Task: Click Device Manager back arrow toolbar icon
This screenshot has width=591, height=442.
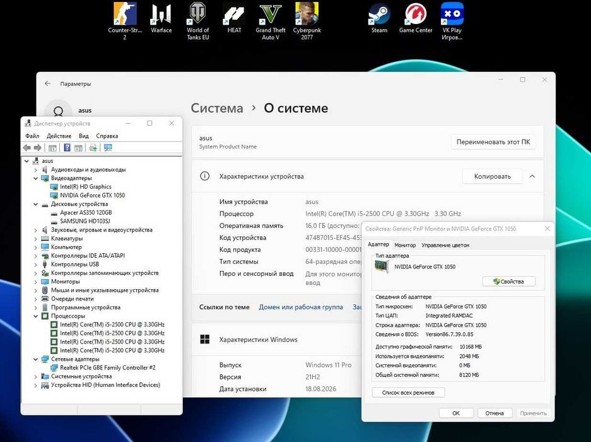Action: pyautogui.click(x=26, y=148)
